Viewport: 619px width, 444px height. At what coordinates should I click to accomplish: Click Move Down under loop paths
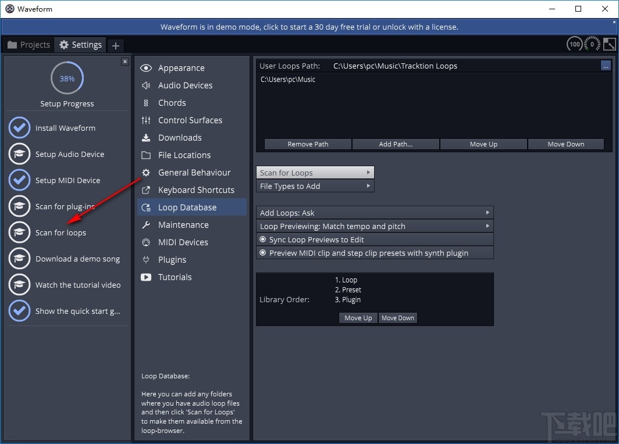pos(565,144)
